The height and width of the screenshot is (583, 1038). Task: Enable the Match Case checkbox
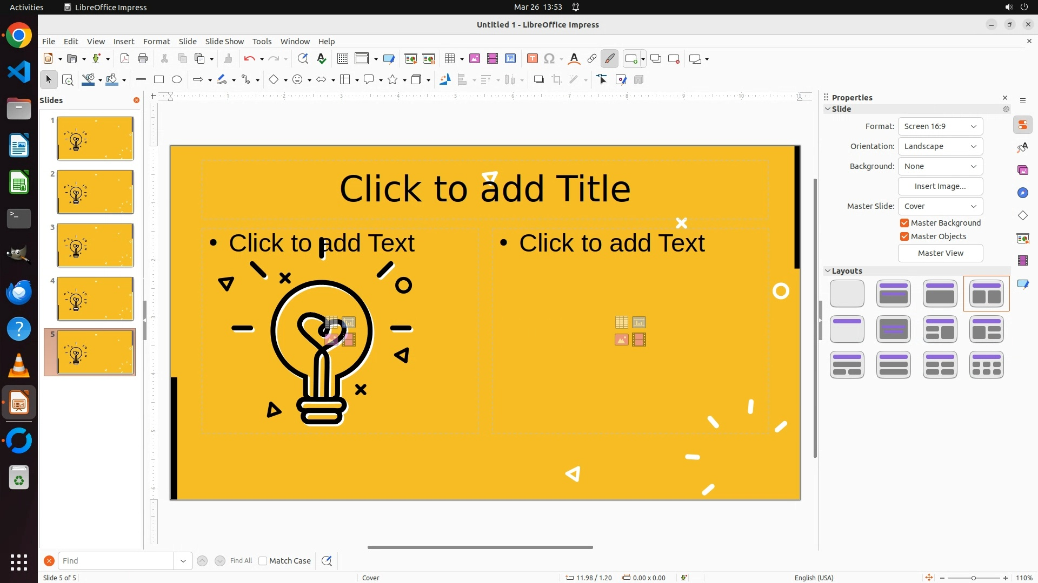click(x=263, y=561)
